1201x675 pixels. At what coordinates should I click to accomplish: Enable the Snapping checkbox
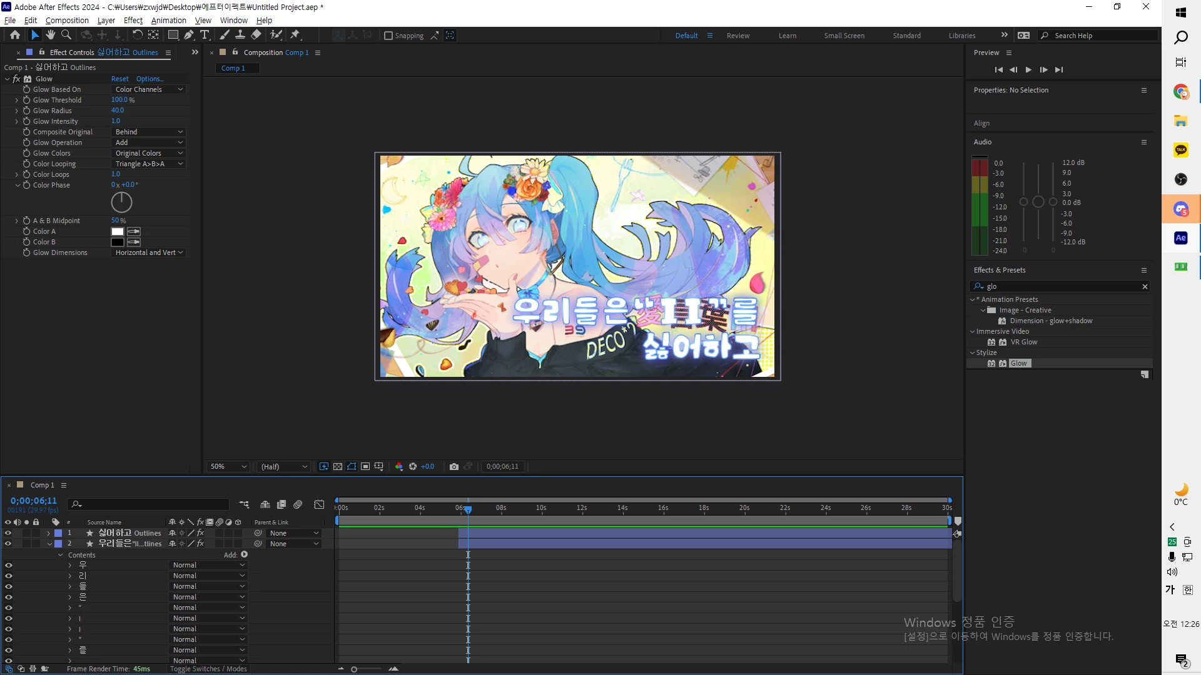tap(388, 36)
